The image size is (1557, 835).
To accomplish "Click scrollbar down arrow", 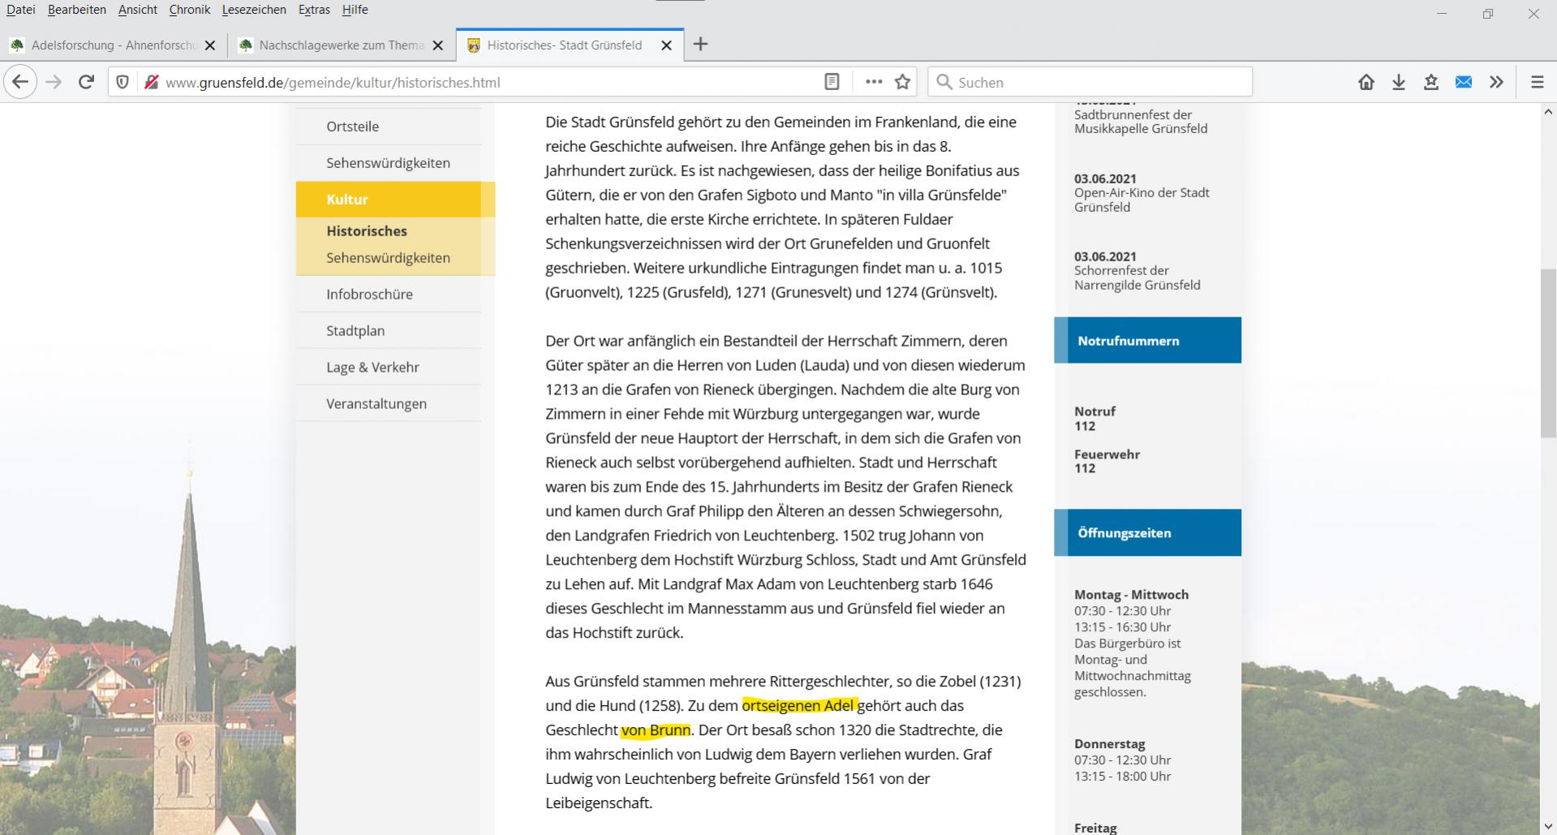I will click(1548, 826).
